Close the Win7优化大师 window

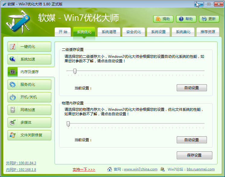[x=219, y=4]
